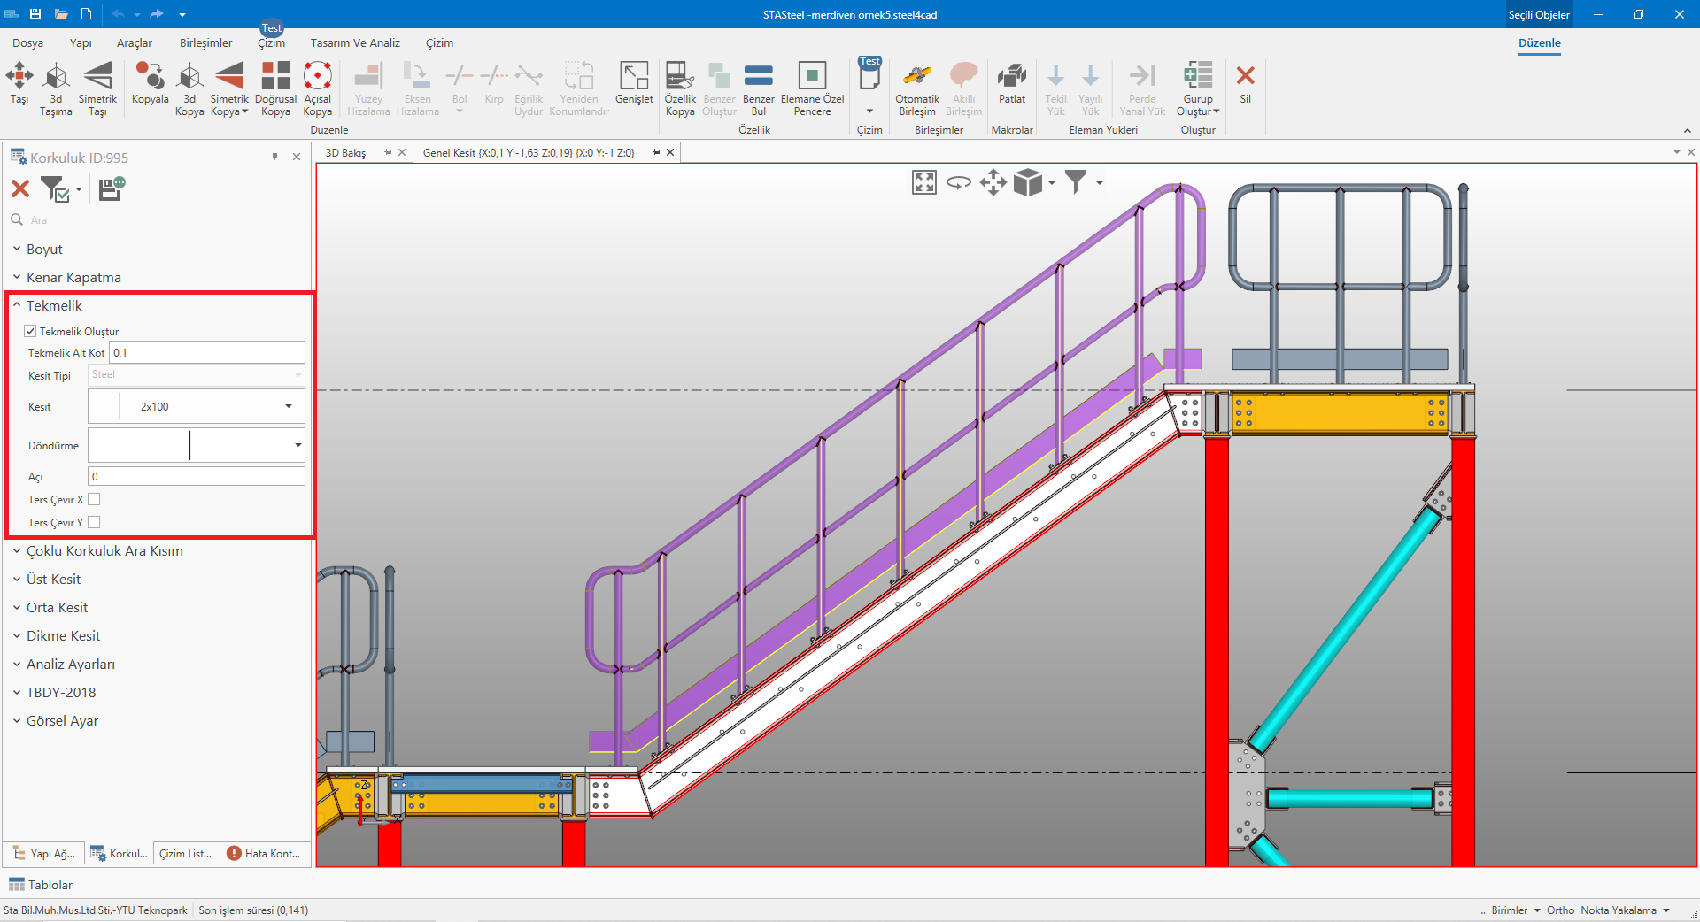Click the Tablolar button at bottom
This screenshot has height=922, width=1700.
(x=41, y=885)
